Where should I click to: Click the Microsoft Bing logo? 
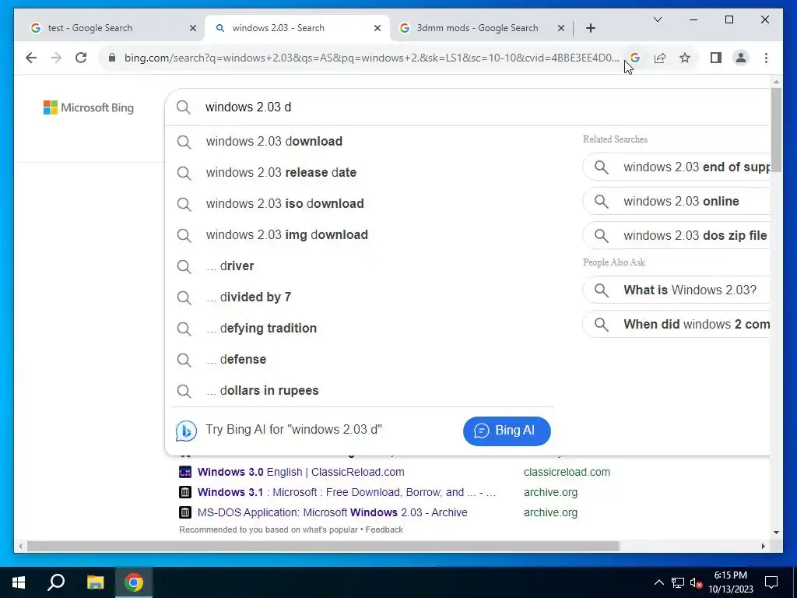click(89, 107)
